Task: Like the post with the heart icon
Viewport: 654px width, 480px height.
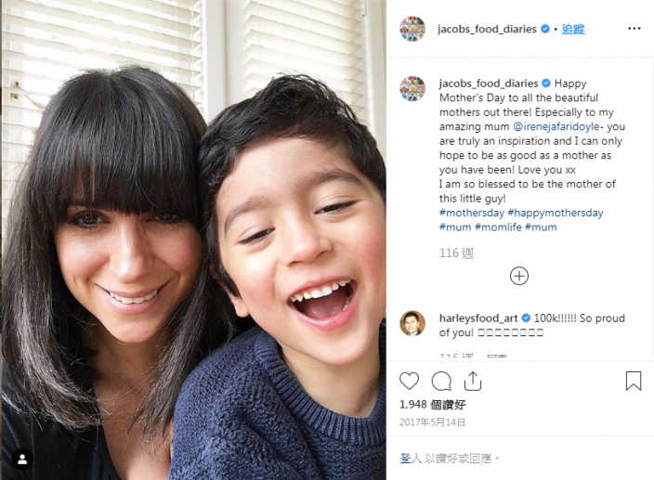Action: 409,381
